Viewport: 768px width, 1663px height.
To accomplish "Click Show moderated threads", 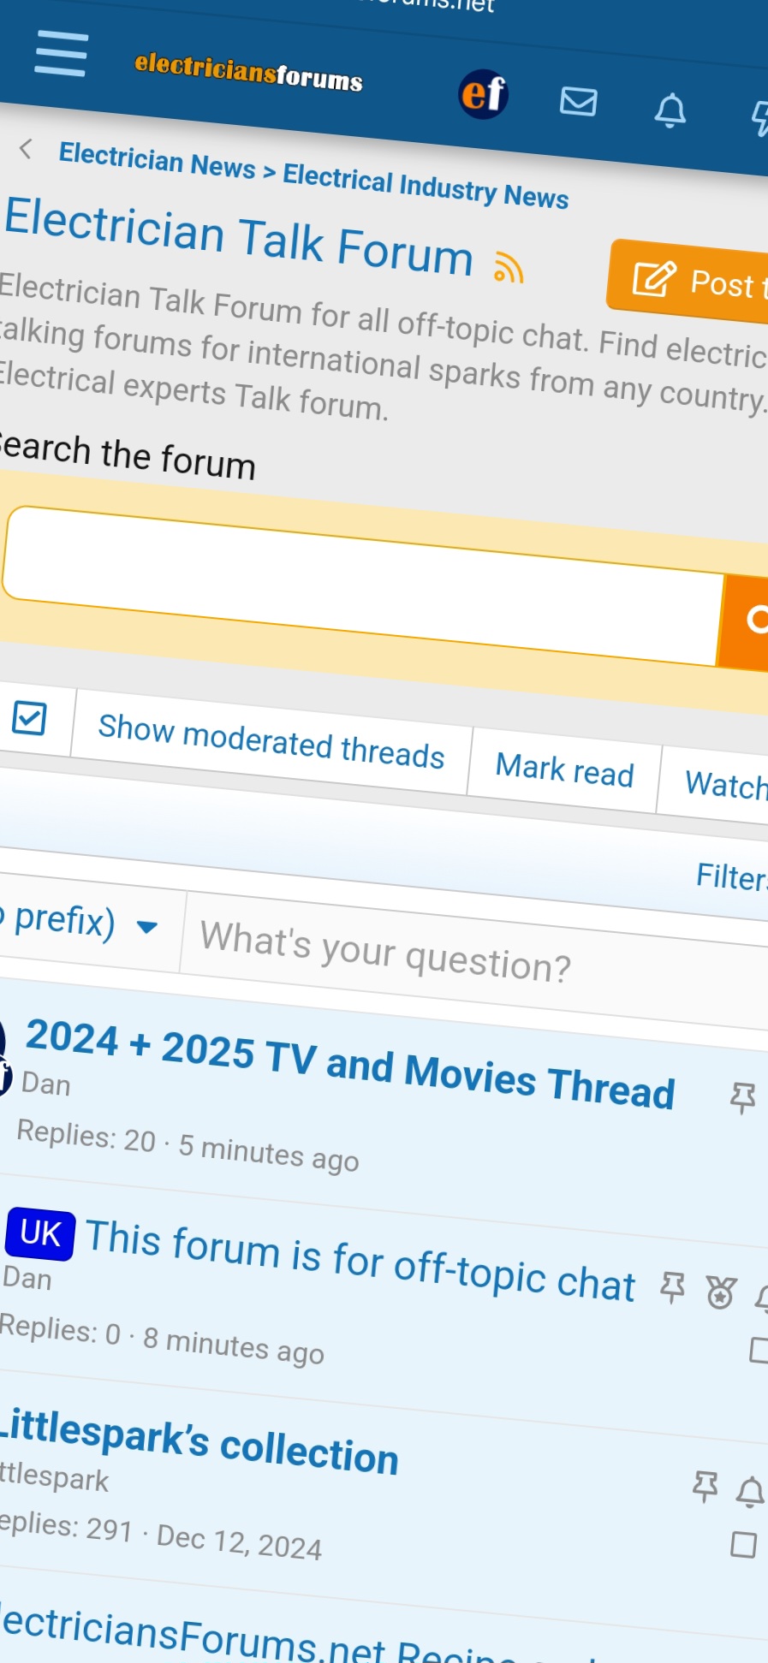I will (271, 741).
